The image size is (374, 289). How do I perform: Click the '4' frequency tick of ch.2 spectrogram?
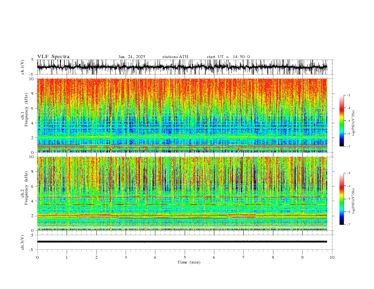[34, 201]
